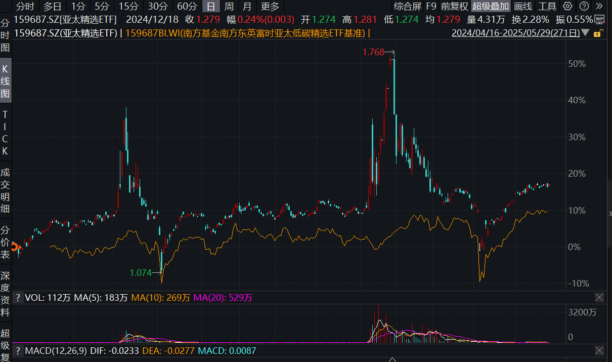Select the 60分 period tab
The width and height of the screenshot is (612, 362).
coord(187,6)
